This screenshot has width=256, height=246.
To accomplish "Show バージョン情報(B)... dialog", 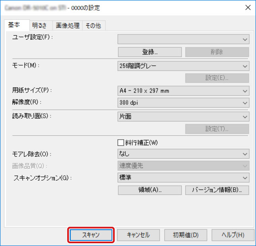I will click(x=217, y=190).
